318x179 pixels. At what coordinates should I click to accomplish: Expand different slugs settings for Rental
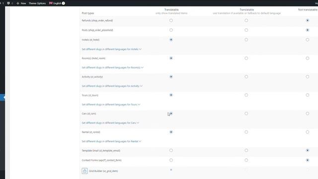point(111,141)
